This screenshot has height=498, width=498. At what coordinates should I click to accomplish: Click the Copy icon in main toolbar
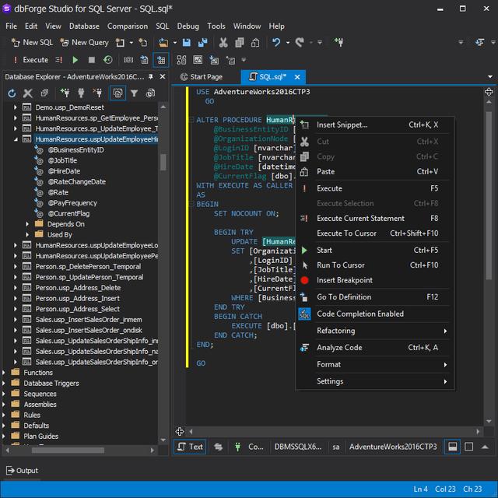[x=239, y=42]
